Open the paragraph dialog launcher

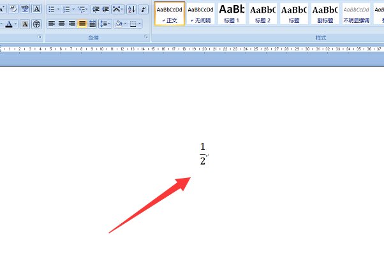[x=146, y=38]
